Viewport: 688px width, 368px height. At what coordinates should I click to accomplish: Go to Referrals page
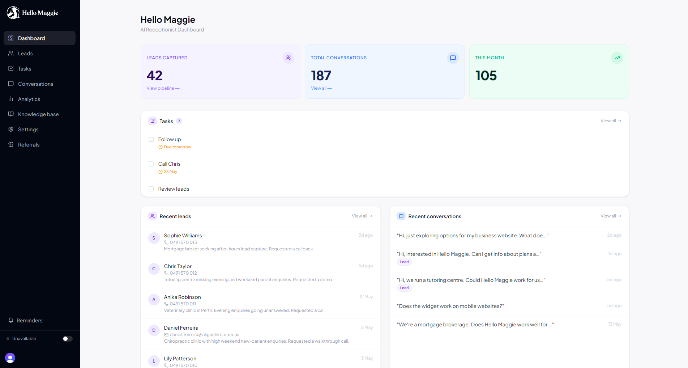tap(40, 144)
